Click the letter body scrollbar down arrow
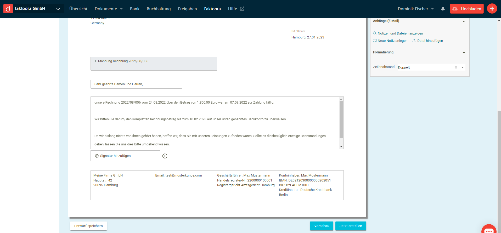The image size is (501, 233). click(x=341, y=147)
